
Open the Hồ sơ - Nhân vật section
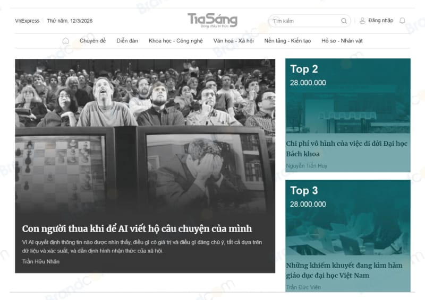click(x=342, y=41)
